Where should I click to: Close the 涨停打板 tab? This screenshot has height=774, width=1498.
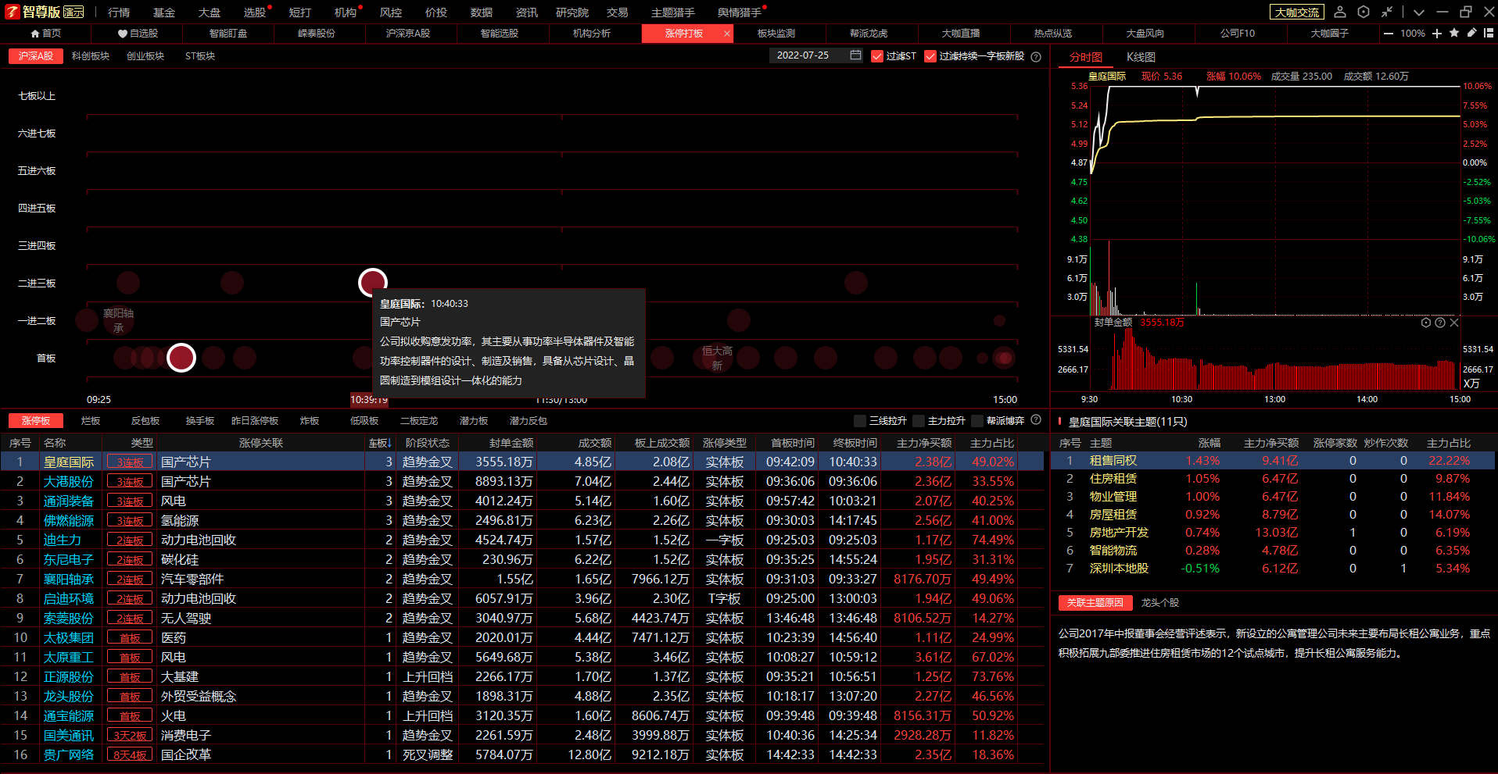727,34
